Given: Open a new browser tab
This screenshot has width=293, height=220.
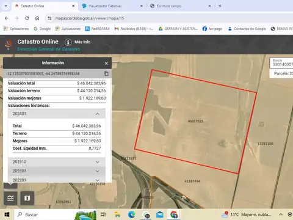Looking at the screenshot, I should 220,6.
